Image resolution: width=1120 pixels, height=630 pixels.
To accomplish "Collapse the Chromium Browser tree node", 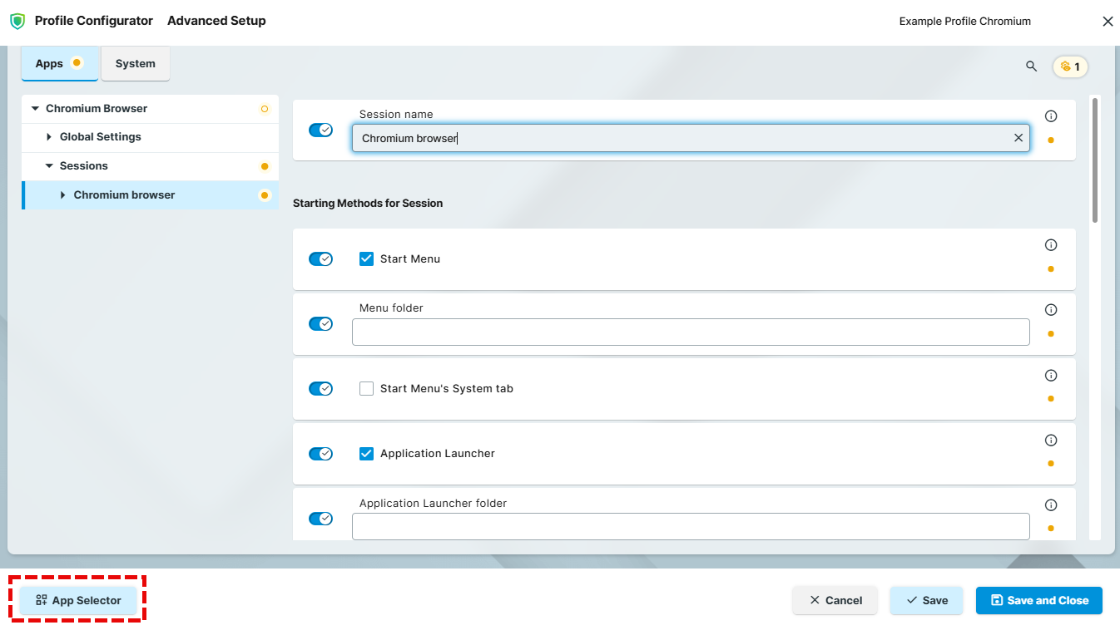I will (34, 108).
